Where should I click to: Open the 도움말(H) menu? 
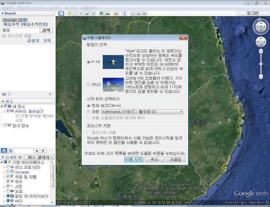pyautogui.click(x=89, y=8)
